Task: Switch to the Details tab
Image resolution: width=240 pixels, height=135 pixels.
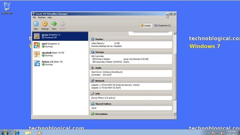Action: tap(145, 25)
